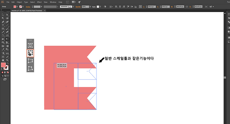Open the stroke weight dropdown
The height and width of the screenshot is (124, 230).
tap(42, 7)
